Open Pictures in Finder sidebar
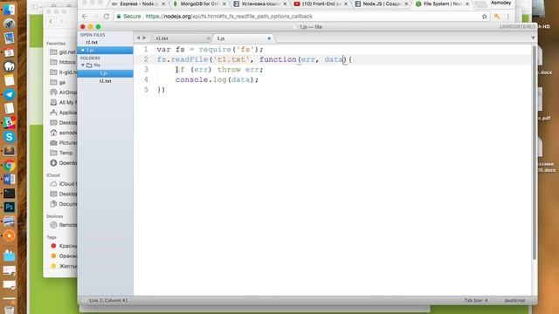This screenshot has width=559, height=314. coord(64,143)
